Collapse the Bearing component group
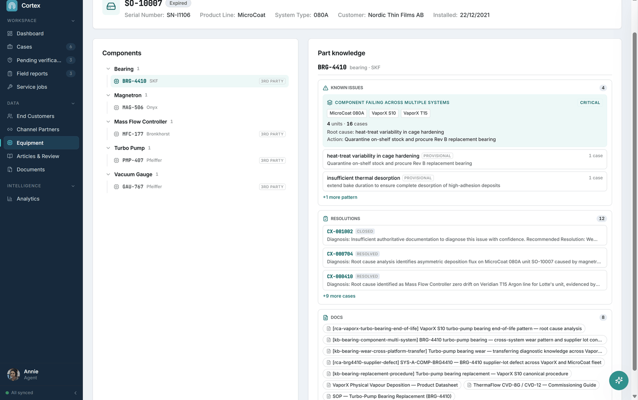This screenshot has height=400, width=638. 108,69
